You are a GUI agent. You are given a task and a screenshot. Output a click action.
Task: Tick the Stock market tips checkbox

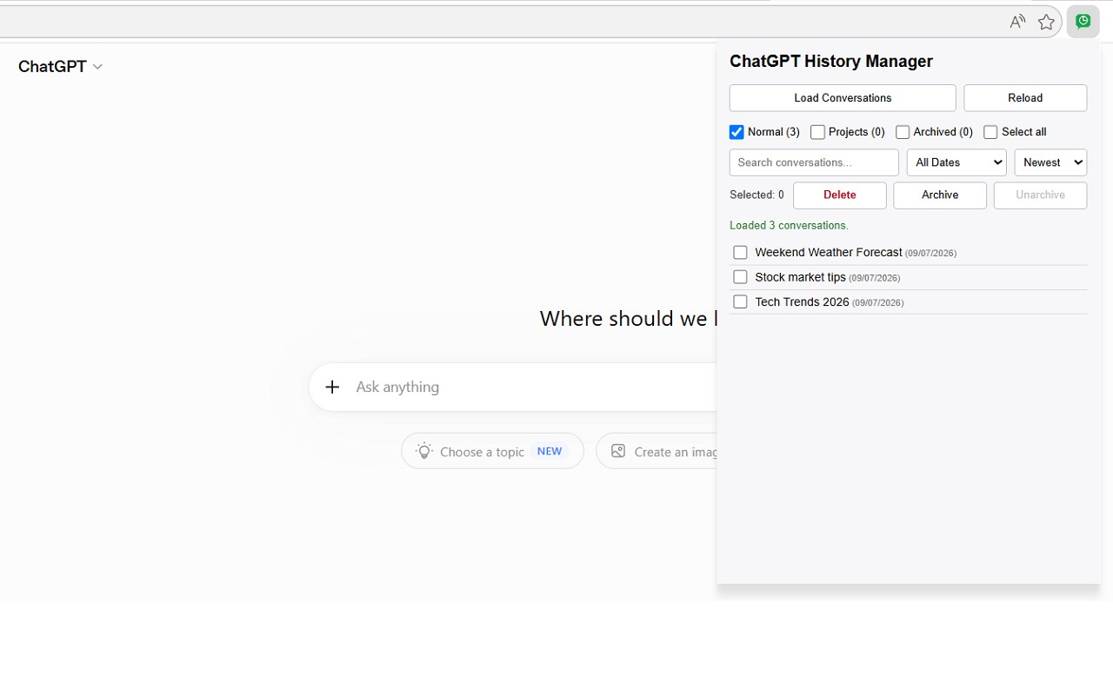click(x=740, y=277)
